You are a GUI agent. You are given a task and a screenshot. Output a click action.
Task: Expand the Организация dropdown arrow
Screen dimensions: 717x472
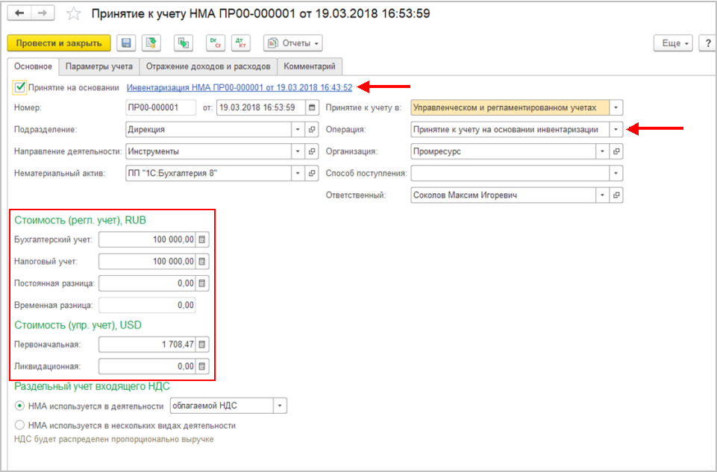coord(603,151)
